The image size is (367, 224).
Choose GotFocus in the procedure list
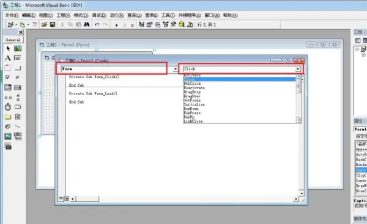click(239, 101)
